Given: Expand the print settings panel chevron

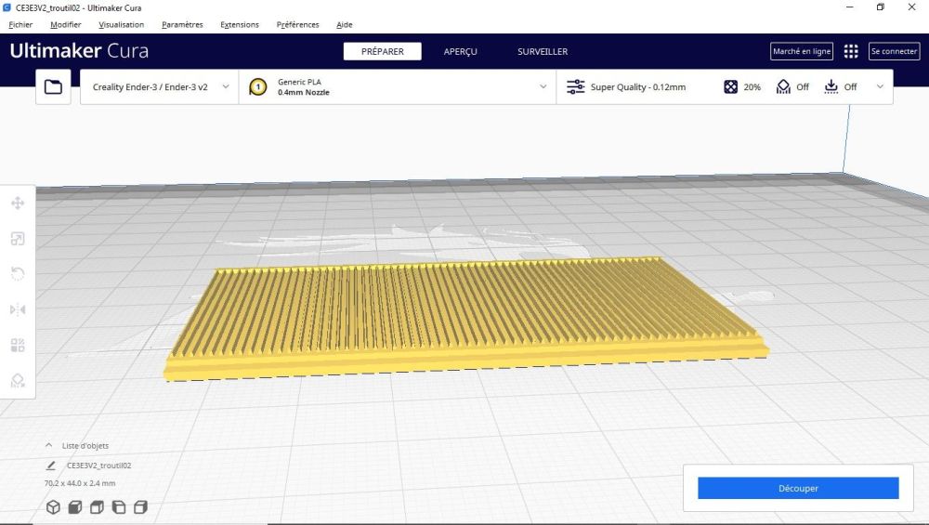Looking at the screenshot, I should [880, 86].
